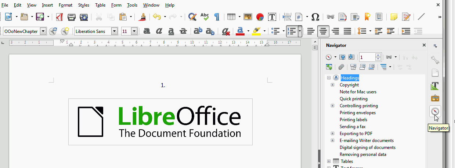Click the Spelling check Abc icon
This screenshot has height=168, width=455.
coord(205,17)
